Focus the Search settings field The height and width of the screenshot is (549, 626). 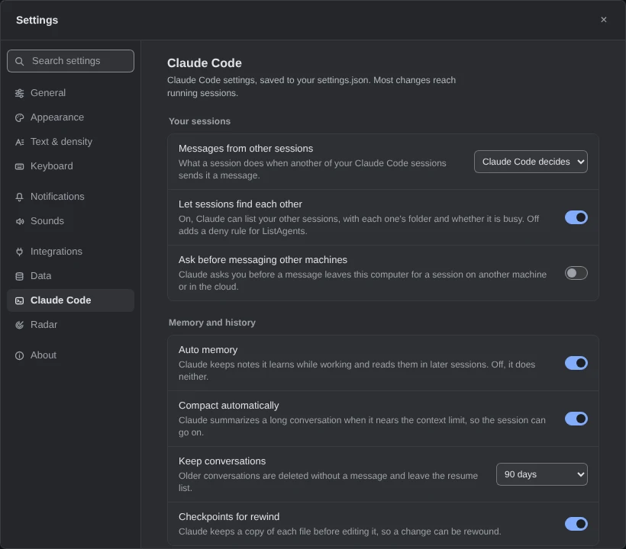tap(70, 61)
